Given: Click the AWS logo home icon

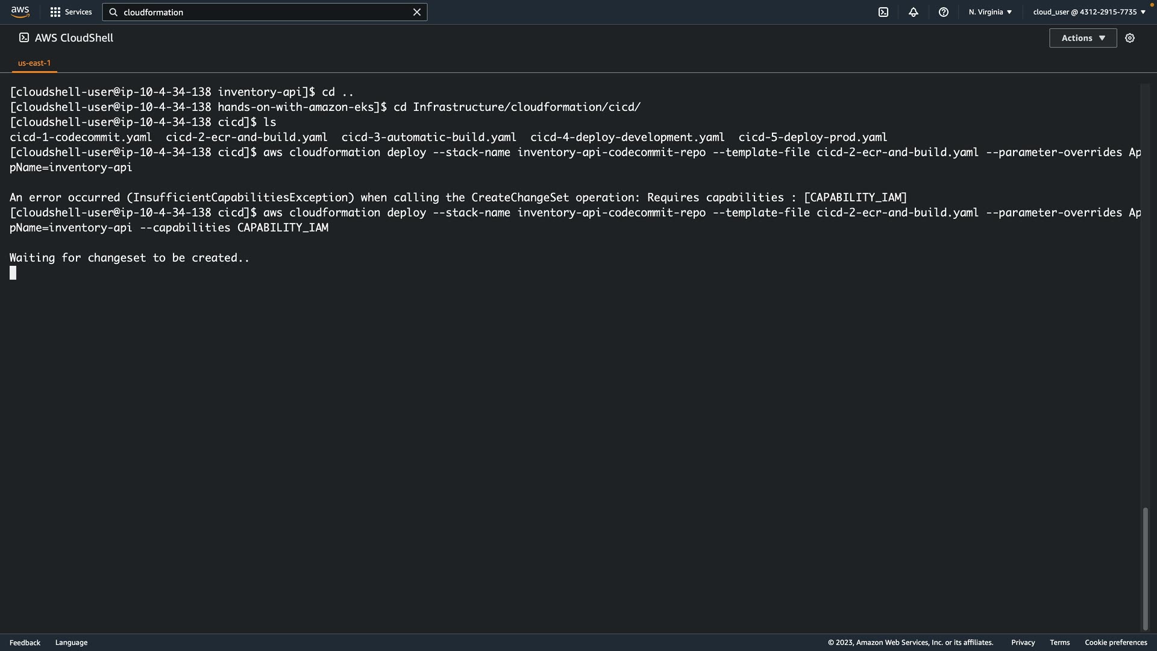Looking at the screenshot, I should (x=20, y=12).
